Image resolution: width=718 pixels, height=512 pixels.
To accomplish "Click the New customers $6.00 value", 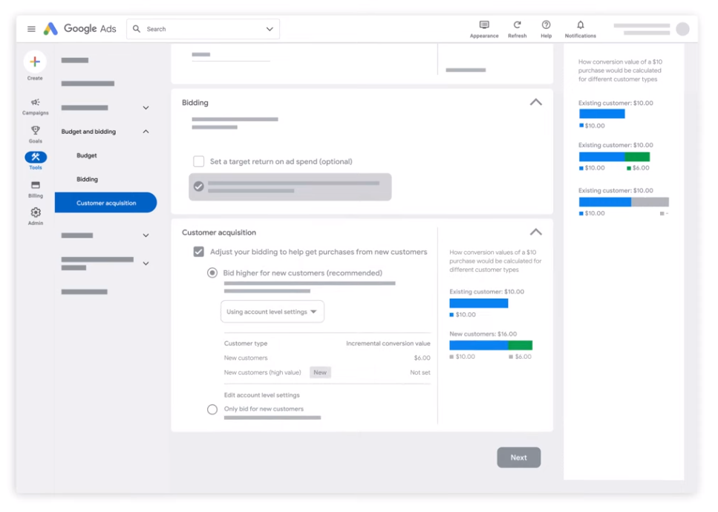I will click(x=422, y=358).
